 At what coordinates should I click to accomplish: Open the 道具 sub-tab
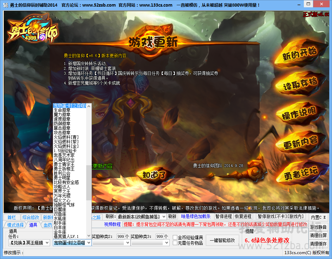(33, 225)
